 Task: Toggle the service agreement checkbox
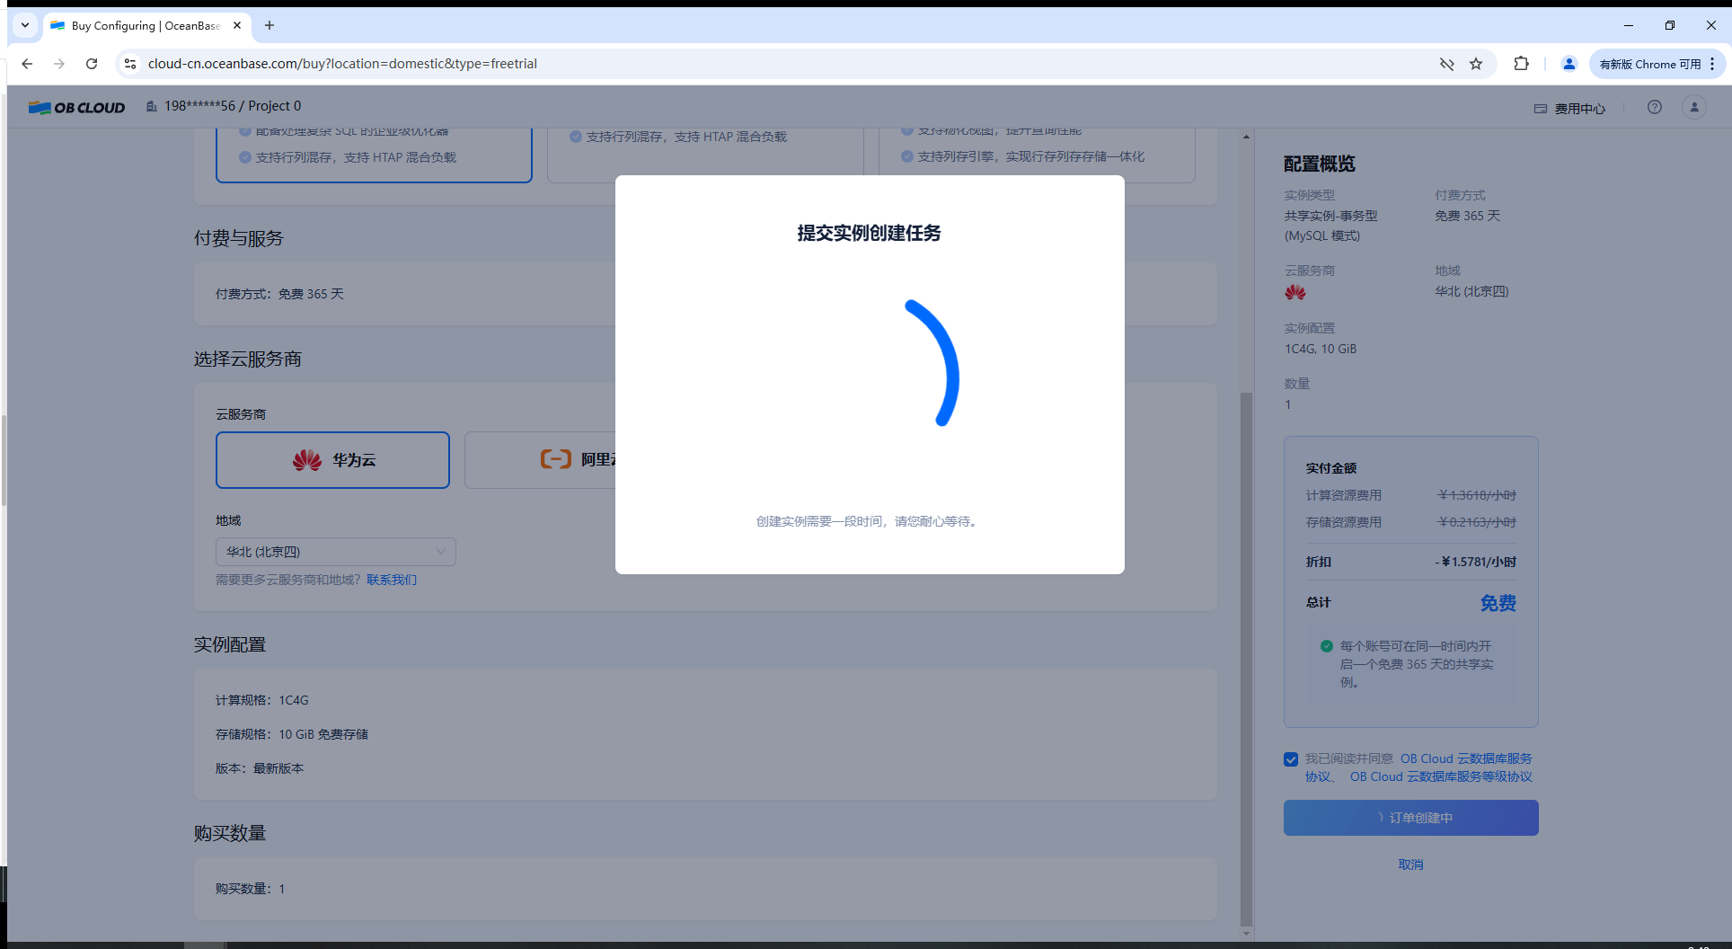point(1291,759)
